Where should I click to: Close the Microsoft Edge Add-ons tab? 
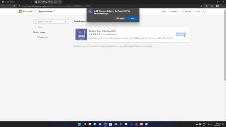pos(60,2)
